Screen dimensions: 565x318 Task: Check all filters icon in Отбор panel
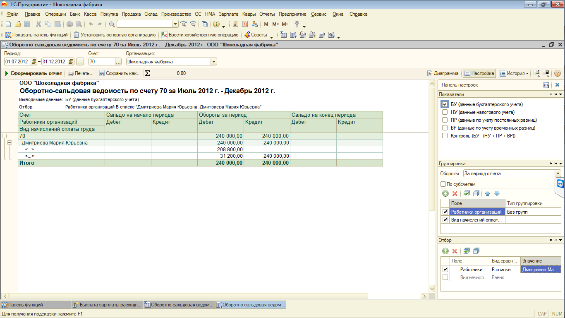point(467,251)
